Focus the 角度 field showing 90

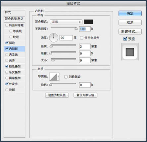[x=66, y=38]
